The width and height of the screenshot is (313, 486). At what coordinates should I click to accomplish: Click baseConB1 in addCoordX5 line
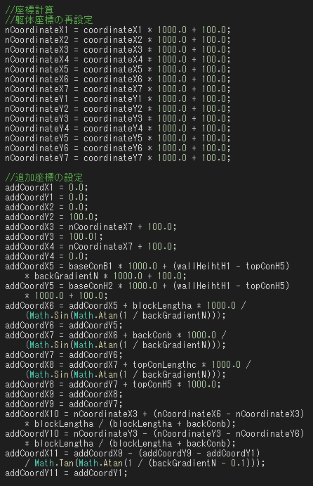tap(91, 267)
